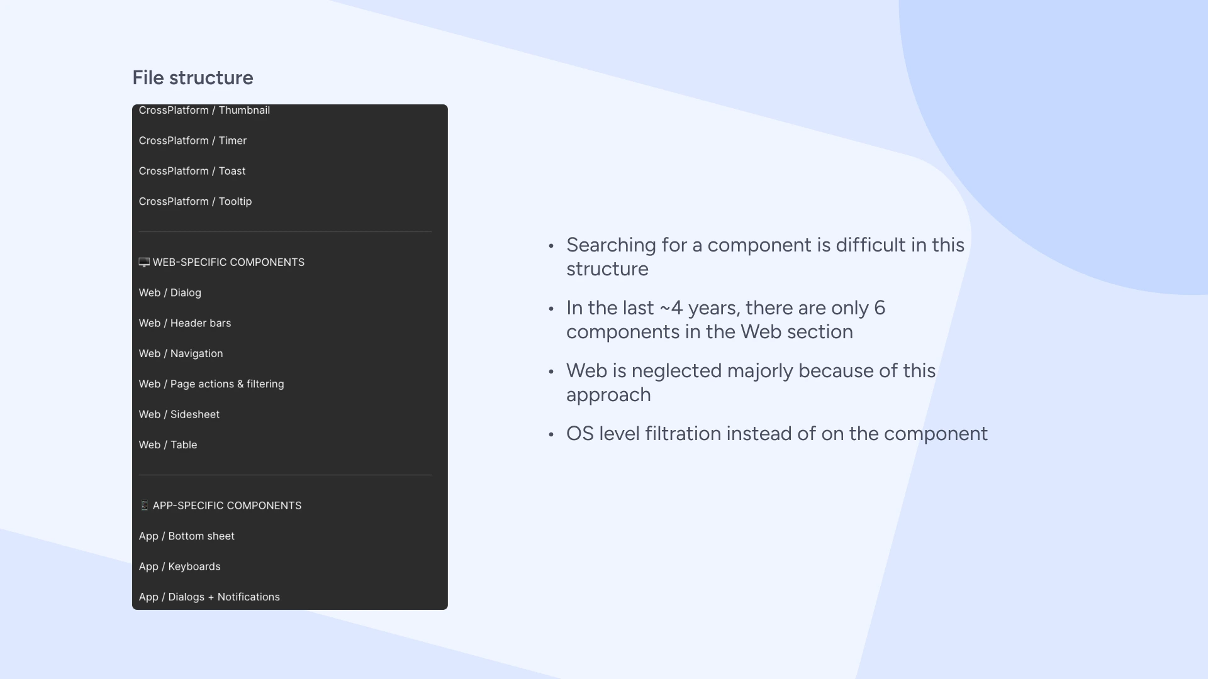Image resolution: width=1208 pixels, height=679 pixels.
Task: Click the monitor icon beside WEB-SPECIFIC COMPONENTS
Action: (x=144, y=262)
